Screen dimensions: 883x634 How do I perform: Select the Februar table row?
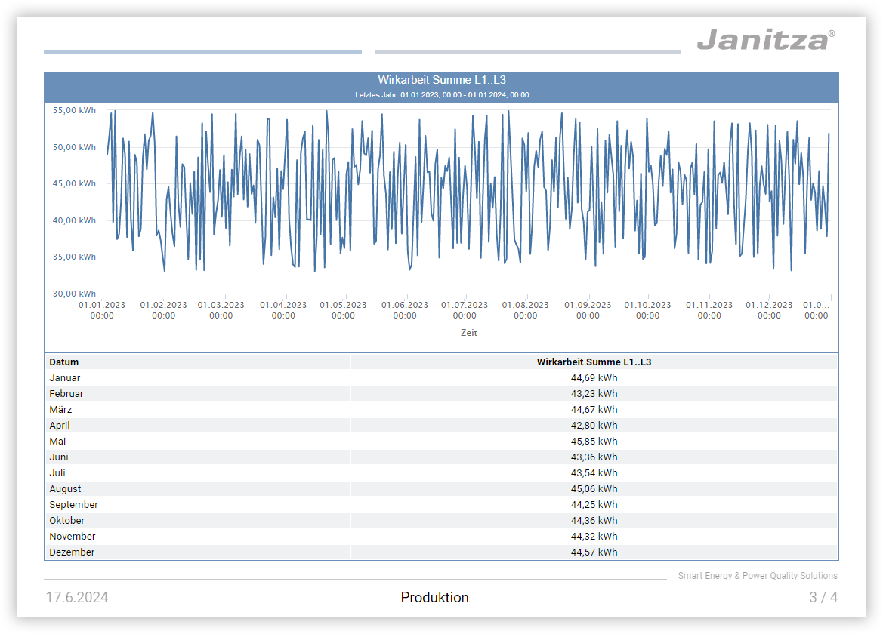pos(66,394)
